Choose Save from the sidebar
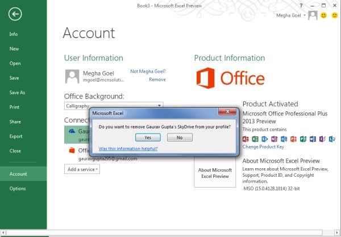This screenshot has height=237, width=341. tap(14, 78)
